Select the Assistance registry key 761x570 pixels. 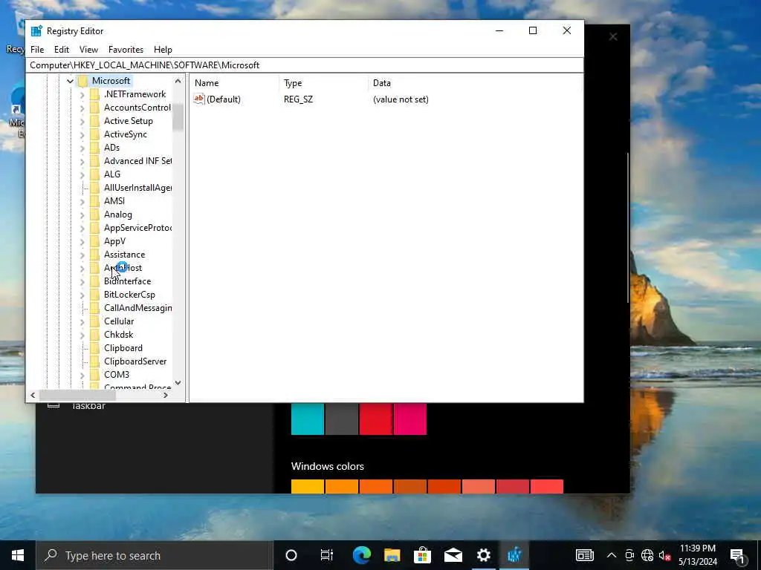click(124, 255)
